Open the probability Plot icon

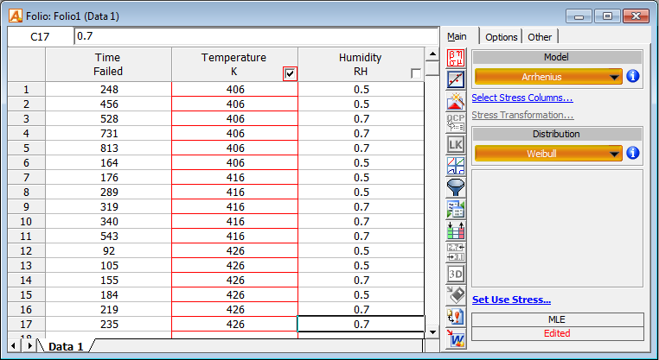456,79
